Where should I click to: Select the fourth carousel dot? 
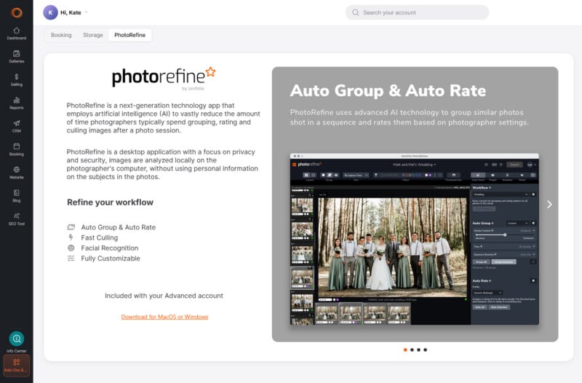click(x=426, y=350)
